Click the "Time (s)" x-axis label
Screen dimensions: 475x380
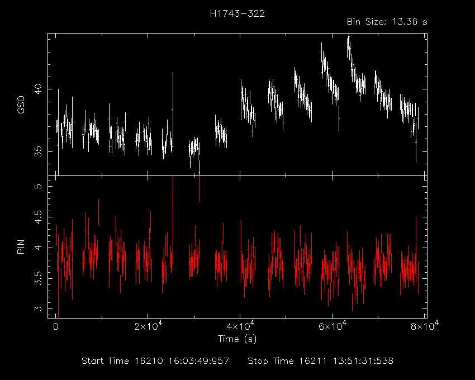[237, 339]
